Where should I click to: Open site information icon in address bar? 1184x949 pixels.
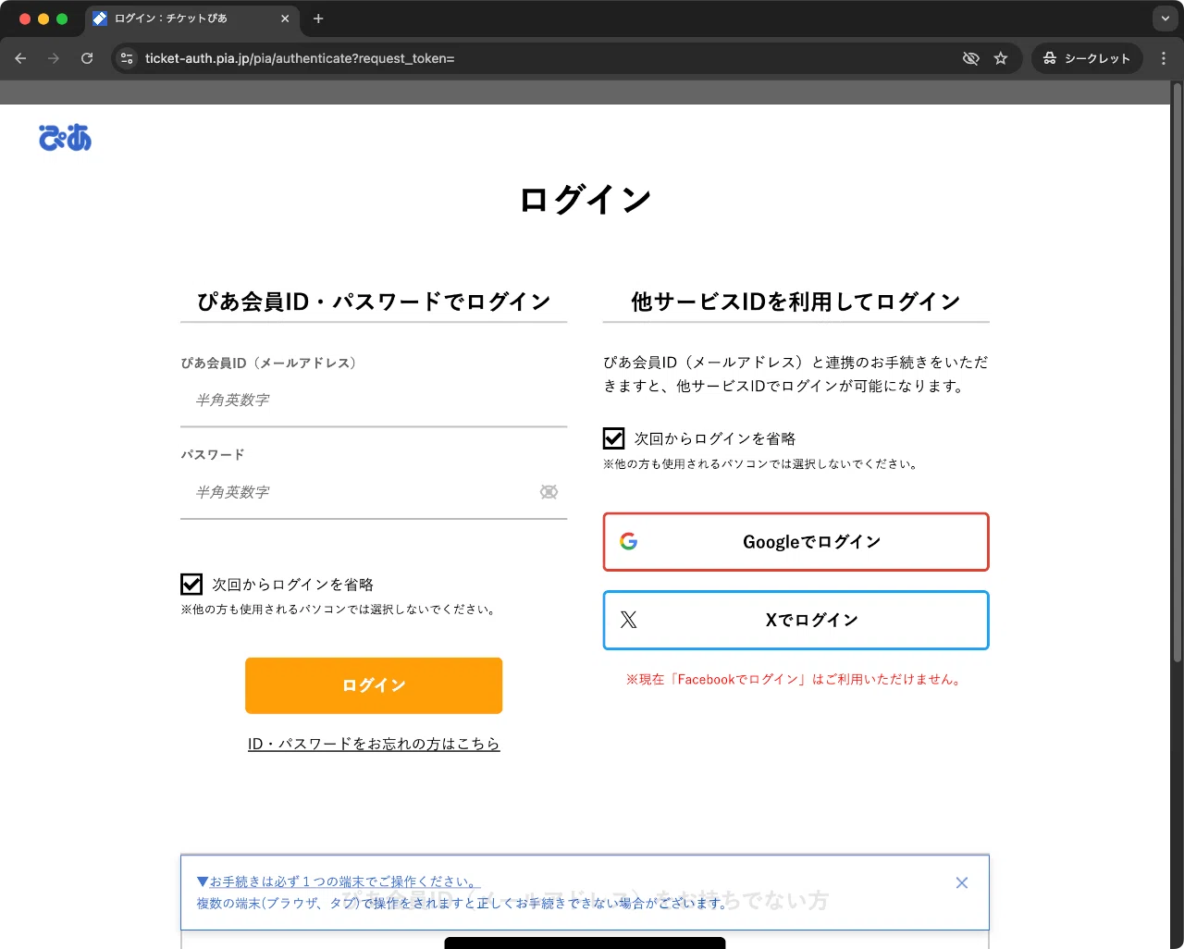coord(128,58)
